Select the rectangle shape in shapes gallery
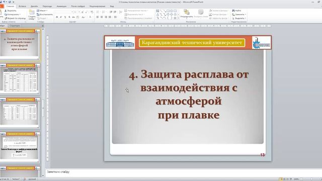The image size is (322, 181). click(168, 11)
